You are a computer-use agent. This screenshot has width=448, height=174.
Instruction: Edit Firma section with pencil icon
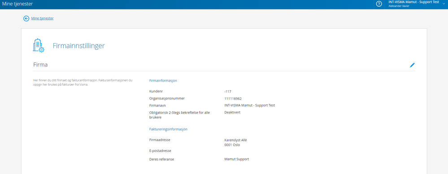click(412, 65)
